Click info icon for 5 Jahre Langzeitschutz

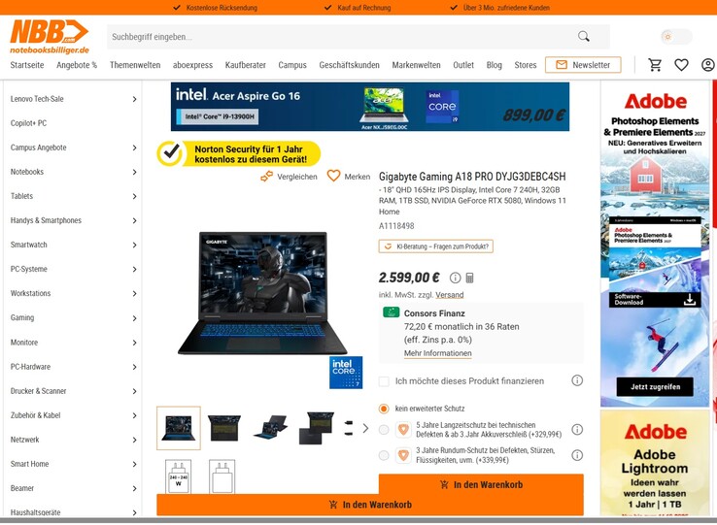coord(577,430)
